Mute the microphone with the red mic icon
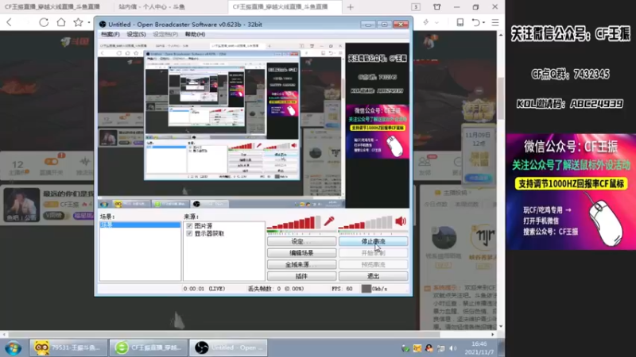The height and width of the screenshot is (357, 636). pyautogui.click(x=329, y=221)
